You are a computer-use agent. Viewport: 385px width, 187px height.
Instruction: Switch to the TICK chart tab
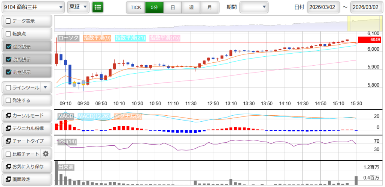(136, 7)
